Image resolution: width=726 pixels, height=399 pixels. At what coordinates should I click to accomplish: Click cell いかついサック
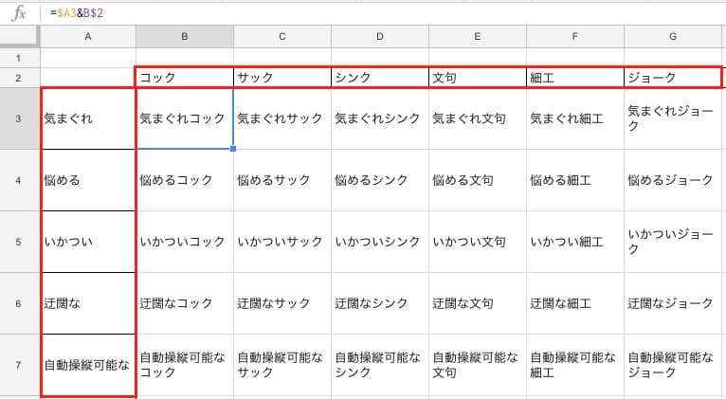click(x=282, y=242)
